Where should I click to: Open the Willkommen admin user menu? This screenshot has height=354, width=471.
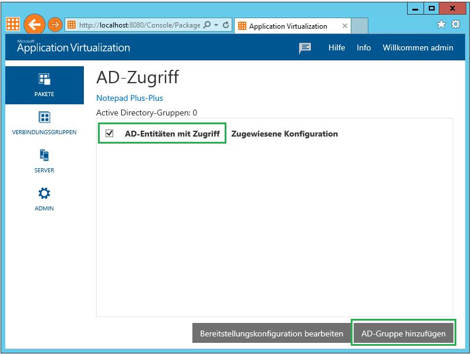[x=418, y=48]
